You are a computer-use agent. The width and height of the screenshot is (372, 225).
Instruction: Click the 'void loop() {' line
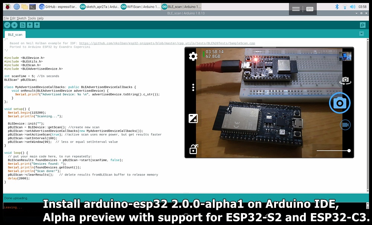coord(16,153)
